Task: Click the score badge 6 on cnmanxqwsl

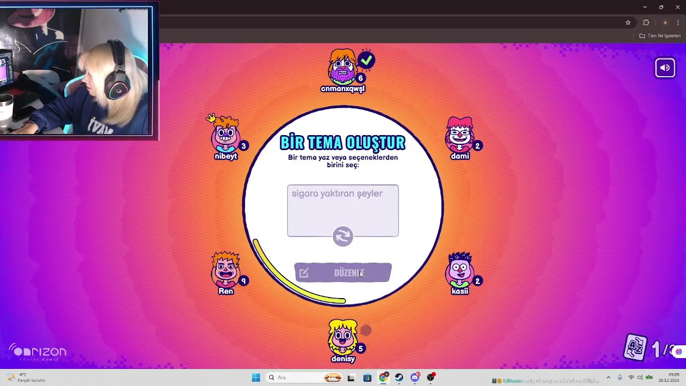Action: (x=361, y=78)
